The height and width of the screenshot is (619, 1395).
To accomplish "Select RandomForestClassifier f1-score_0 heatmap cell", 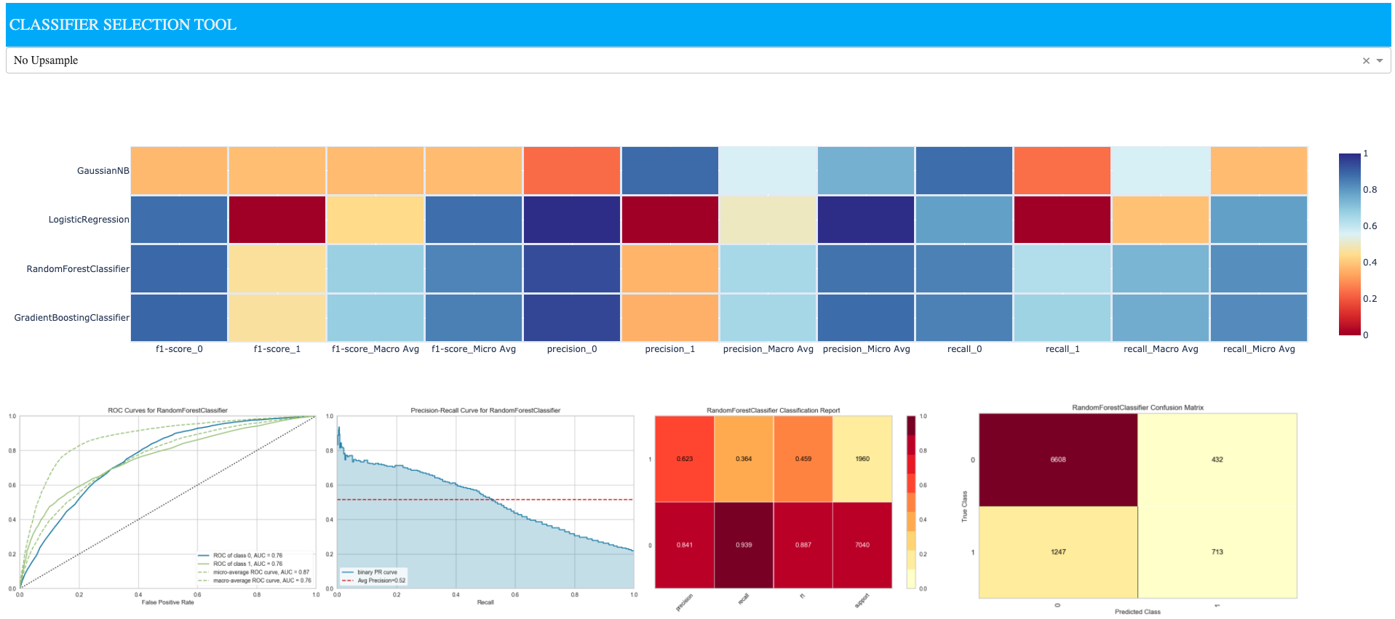I will click(179, 269).
